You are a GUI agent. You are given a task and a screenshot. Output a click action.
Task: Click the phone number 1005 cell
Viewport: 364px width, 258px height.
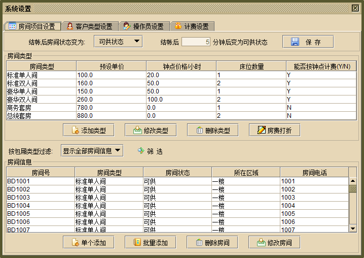click(x=314, y=214)
